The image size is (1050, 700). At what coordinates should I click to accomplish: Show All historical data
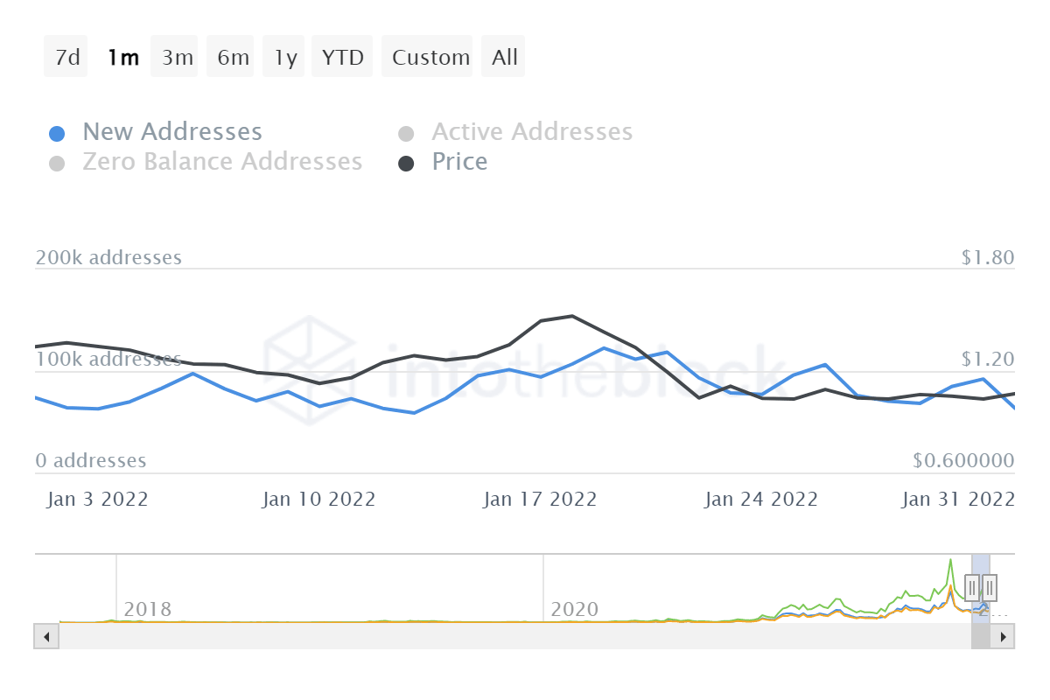[x=505, y=58]
